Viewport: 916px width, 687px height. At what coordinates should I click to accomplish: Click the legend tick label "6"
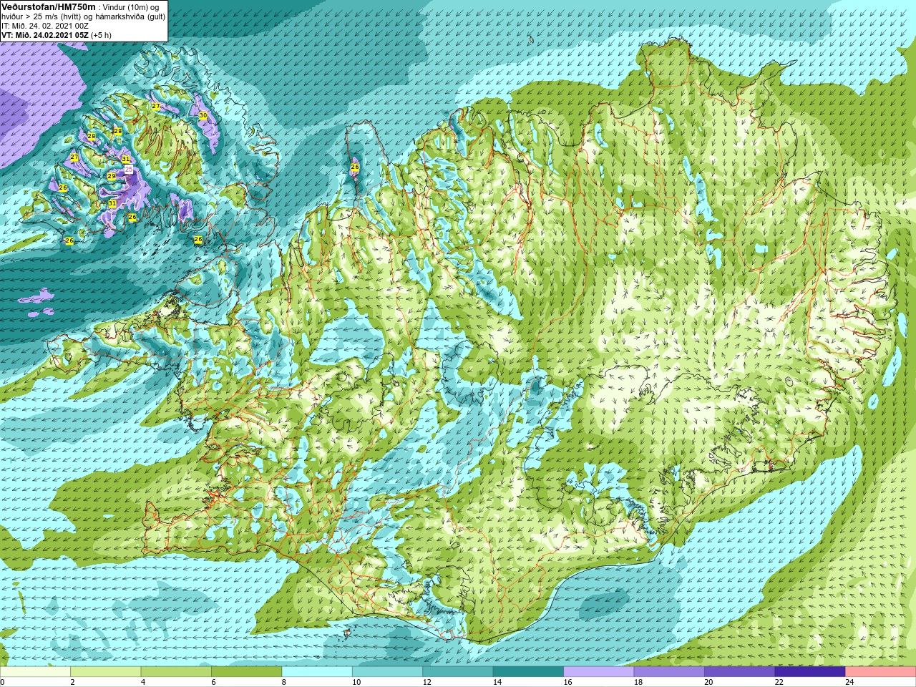pyautogui.click(x=214, y=682)
